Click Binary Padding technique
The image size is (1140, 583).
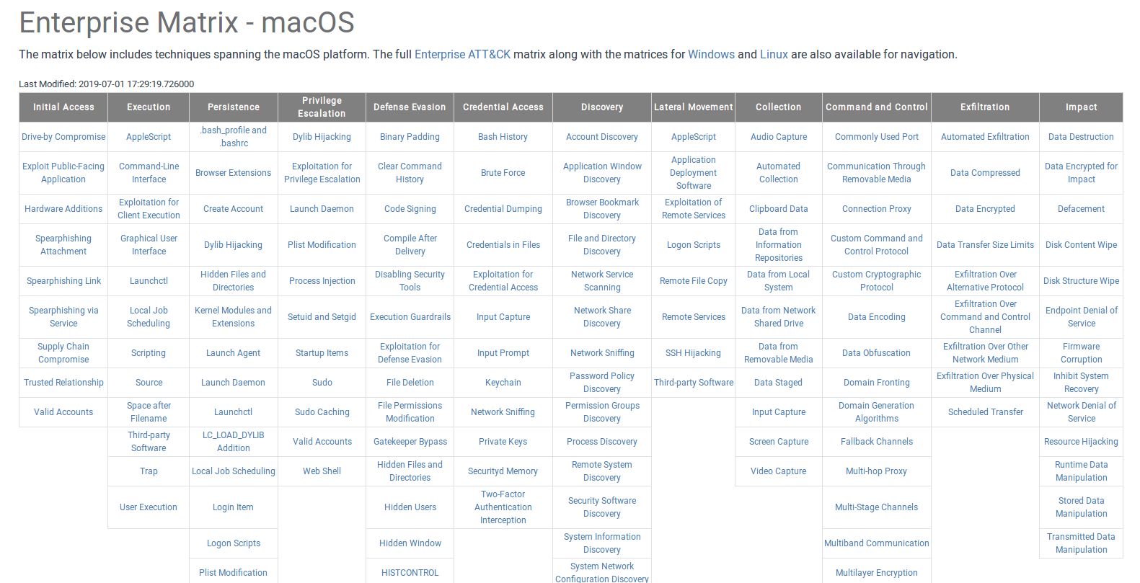click(x=410, y=136)
